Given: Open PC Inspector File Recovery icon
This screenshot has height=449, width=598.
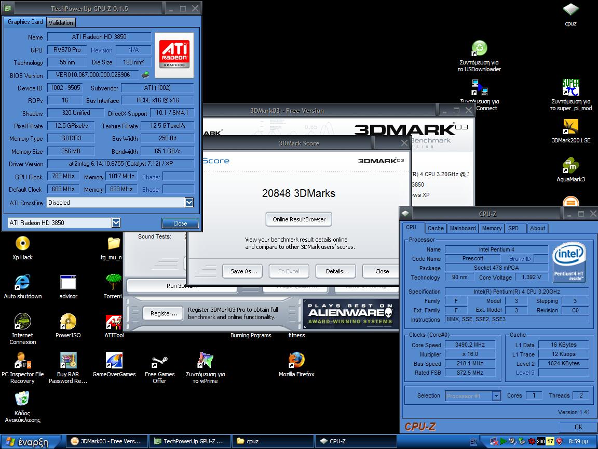Looking at the screenshot, I should coord(22,360).
